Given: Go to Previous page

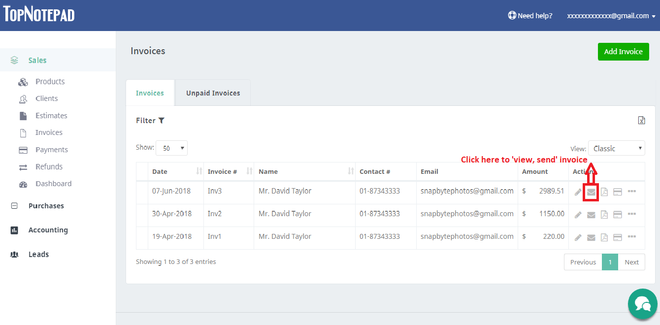Looking at the screenshot, I should pyautogui.click(x=583, y=262).
